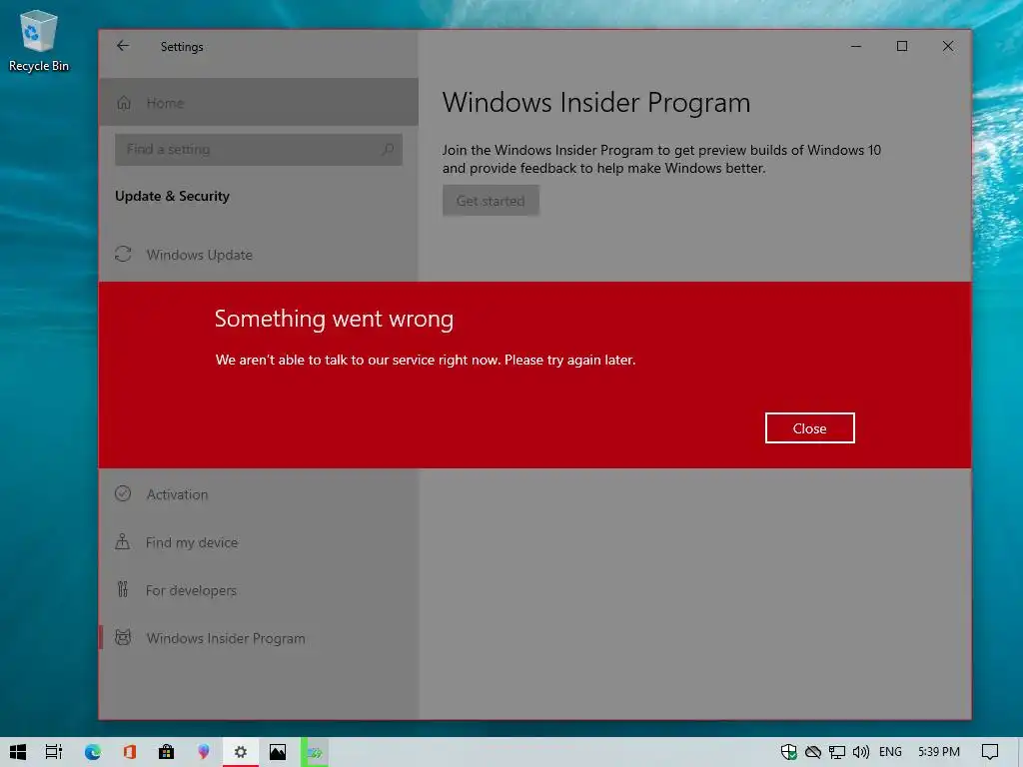Viewport: 1023px width, 767px height.
Task: Click the Windows Insider Program title
Action: 596,103
